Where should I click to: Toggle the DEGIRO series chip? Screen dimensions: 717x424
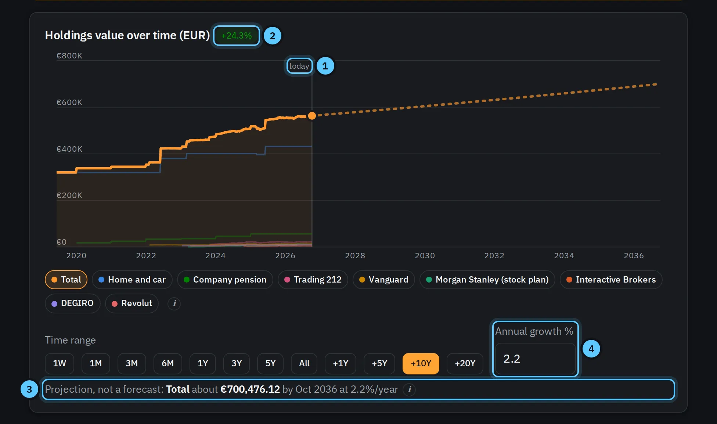(x=73, y=303)
